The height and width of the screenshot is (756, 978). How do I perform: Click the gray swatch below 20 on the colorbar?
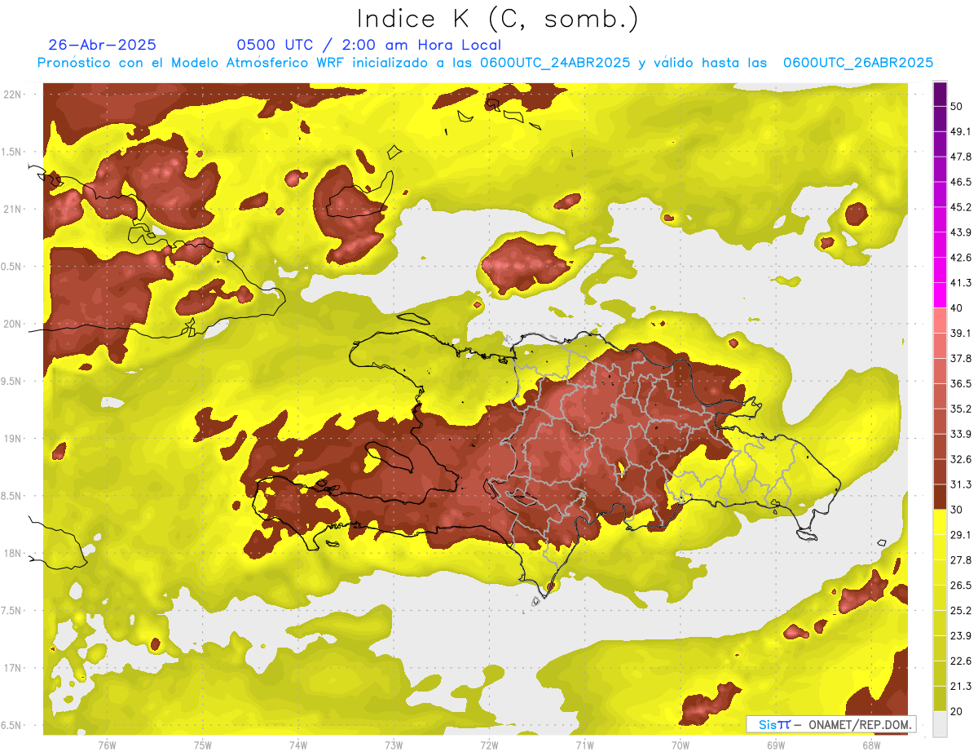[x=940, y=723]
